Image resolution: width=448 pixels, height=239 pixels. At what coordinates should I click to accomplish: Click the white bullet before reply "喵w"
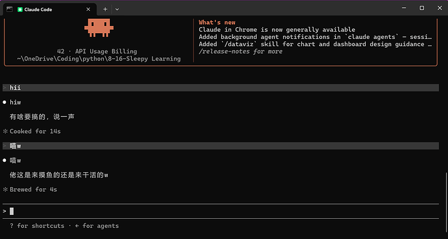[5, 160]
